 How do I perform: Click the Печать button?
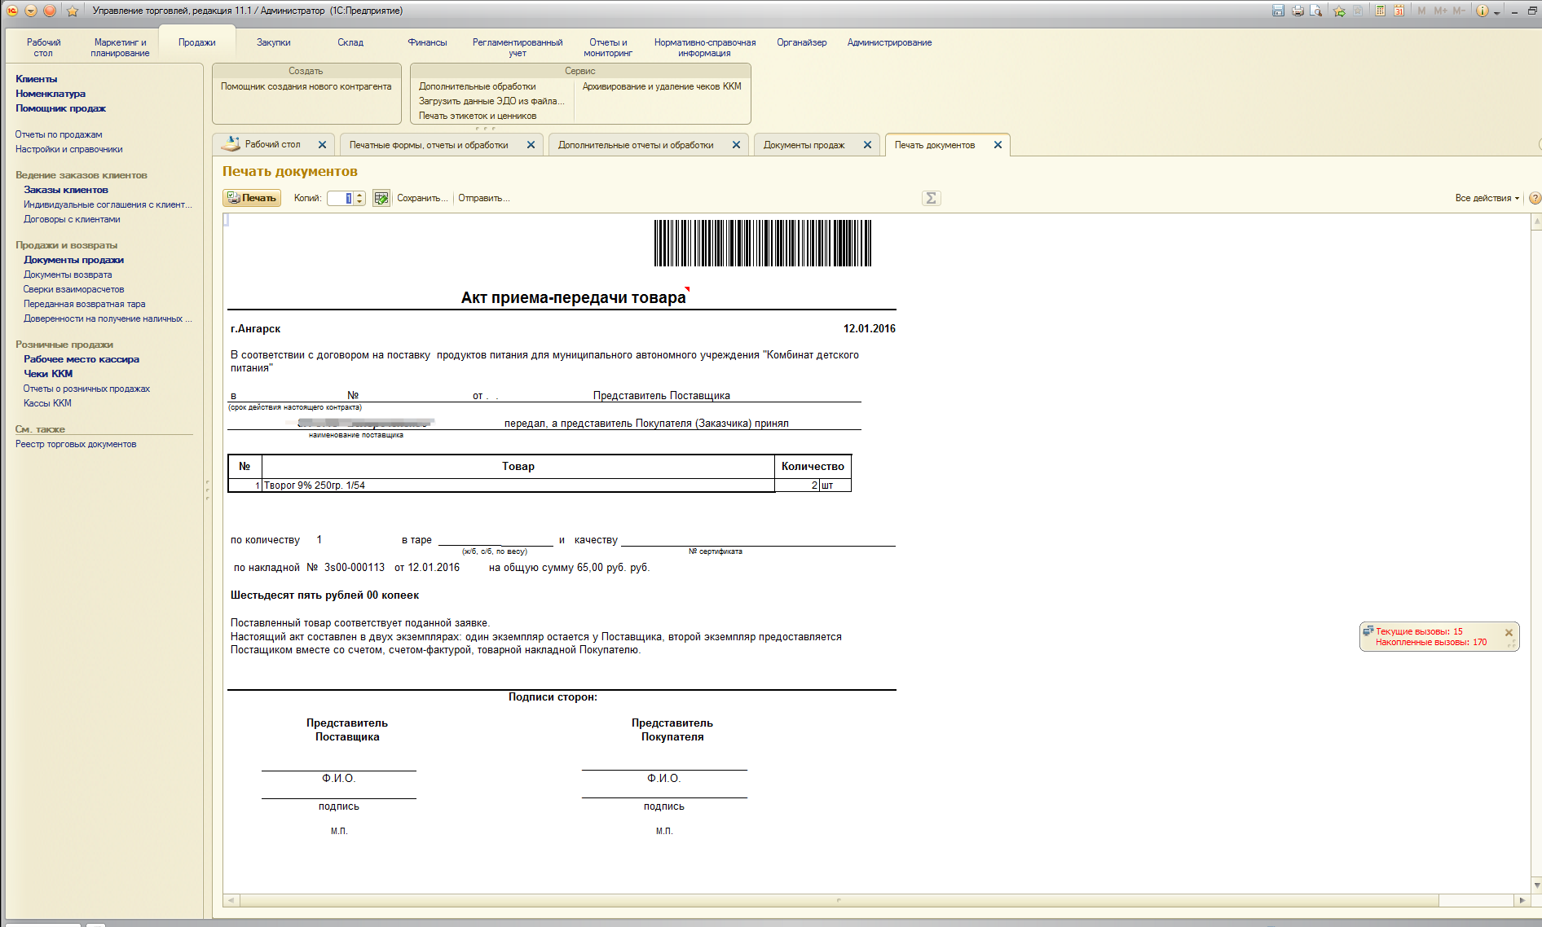pos(252,198)
